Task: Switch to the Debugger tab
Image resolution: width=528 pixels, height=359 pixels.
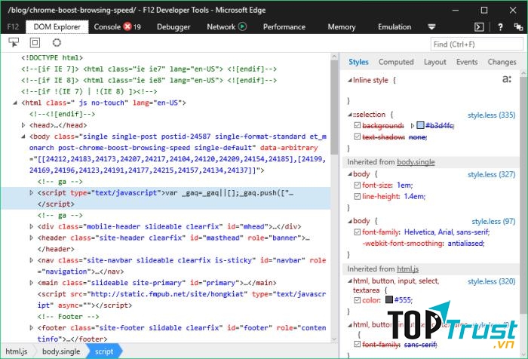Action: [x=173, y=27]
